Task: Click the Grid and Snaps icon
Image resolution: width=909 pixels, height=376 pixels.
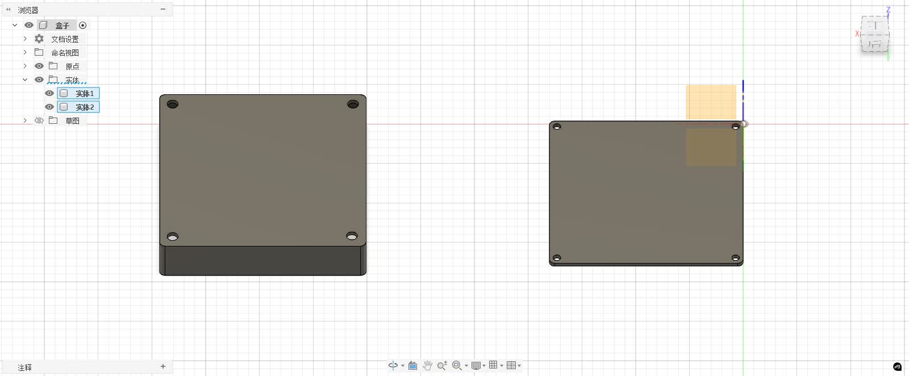Action: click(493, 365)
